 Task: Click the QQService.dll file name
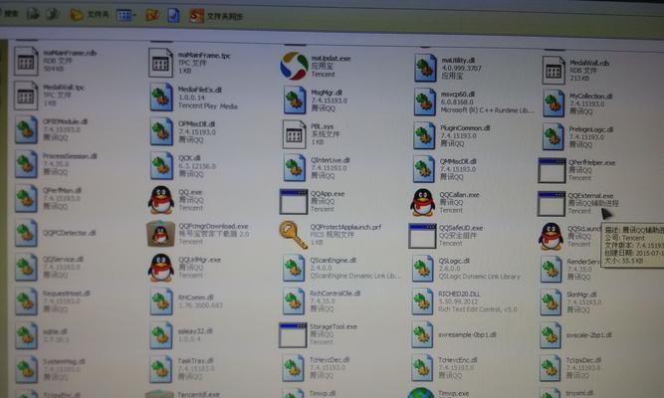point(63,259)
